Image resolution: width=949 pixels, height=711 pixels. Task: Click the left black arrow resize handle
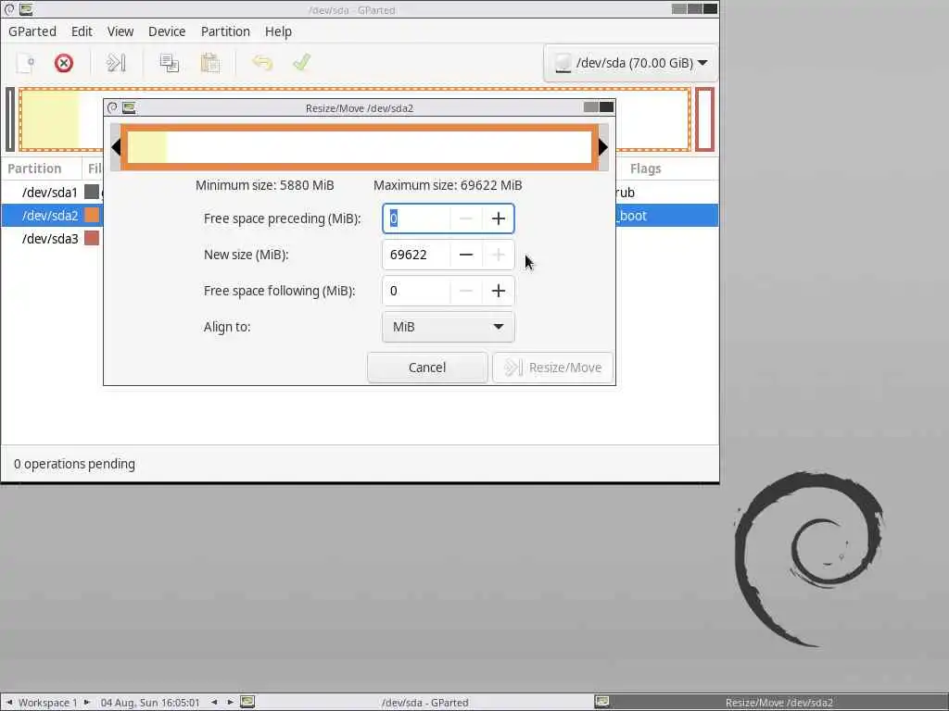tap(116, 147)
